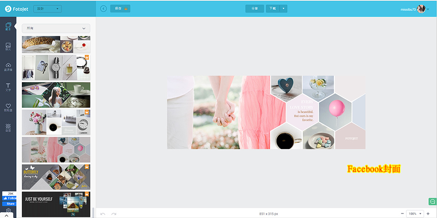Screen dimensions: 437x218
Task: Click the undo arrow
Action: [103, 214]
